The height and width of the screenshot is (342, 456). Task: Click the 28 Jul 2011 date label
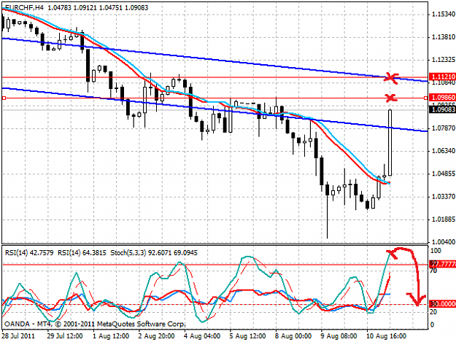pos(19,336)
